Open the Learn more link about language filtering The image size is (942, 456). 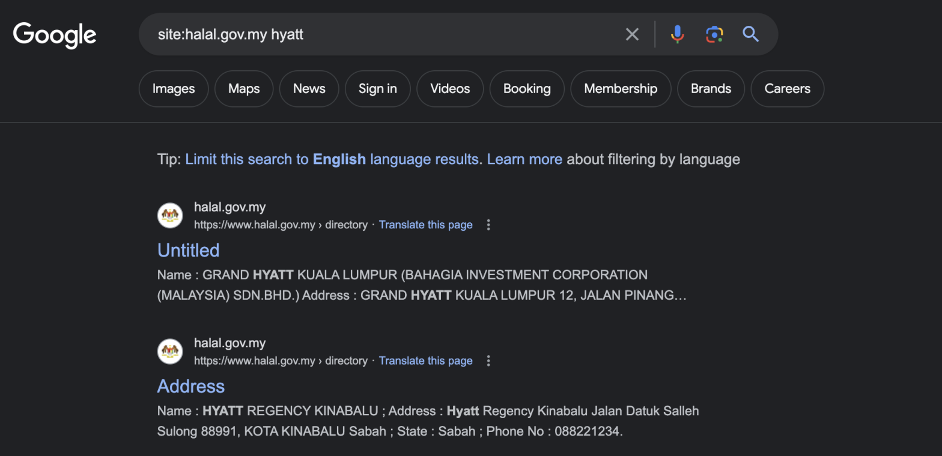524,159
